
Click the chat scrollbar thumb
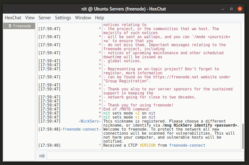tap(243, 136)
